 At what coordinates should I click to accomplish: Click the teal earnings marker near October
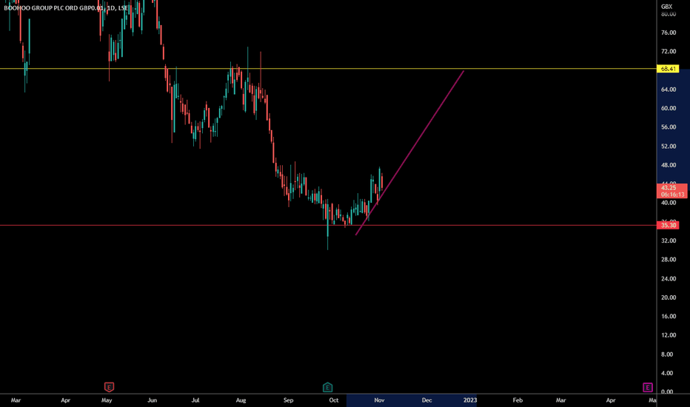(x=327, y=387)
